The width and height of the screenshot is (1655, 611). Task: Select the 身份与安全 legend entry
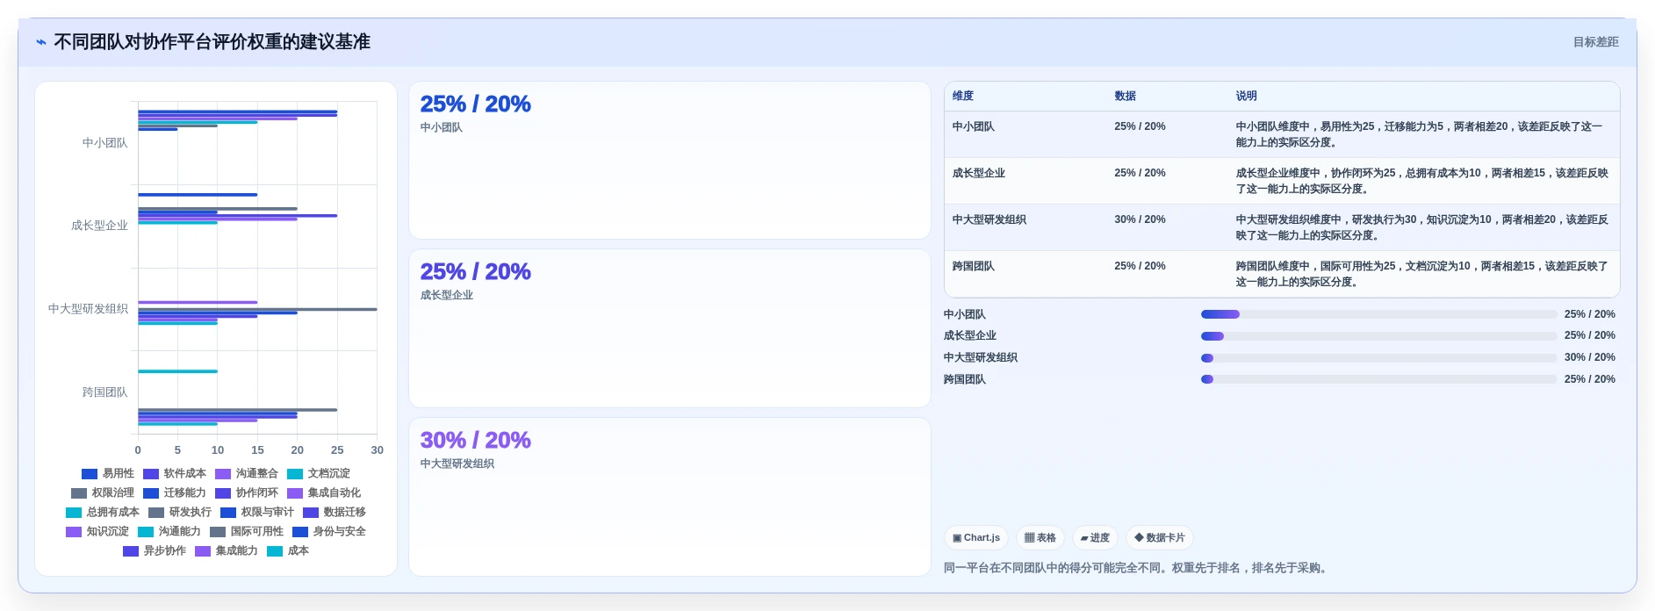point(329,531)
